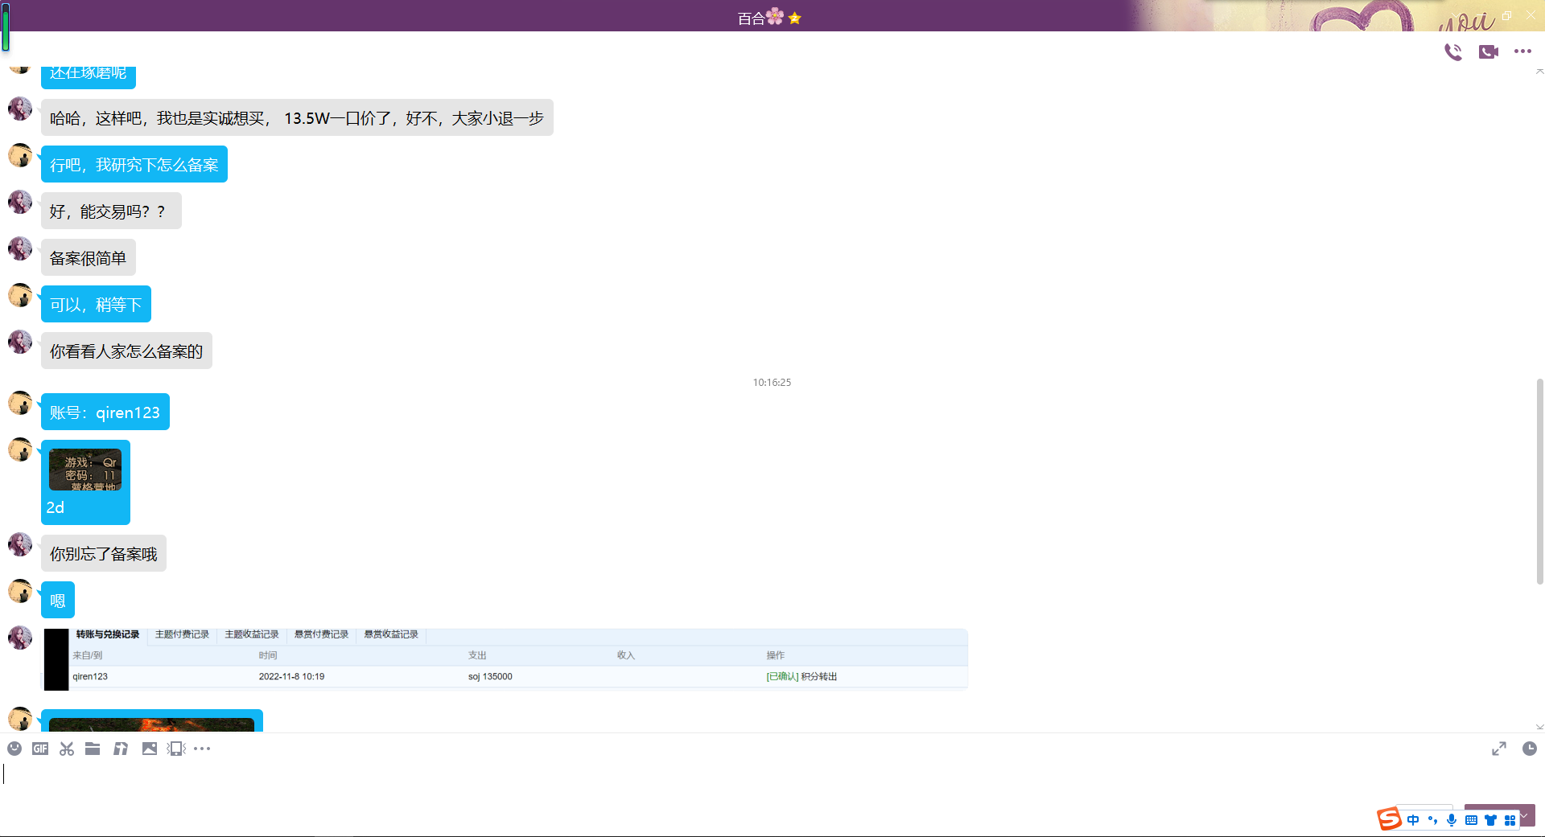1545x837 pixels.
Task: Toggle the Sogou soft keyboard
Action: (x=1471, y=820)
